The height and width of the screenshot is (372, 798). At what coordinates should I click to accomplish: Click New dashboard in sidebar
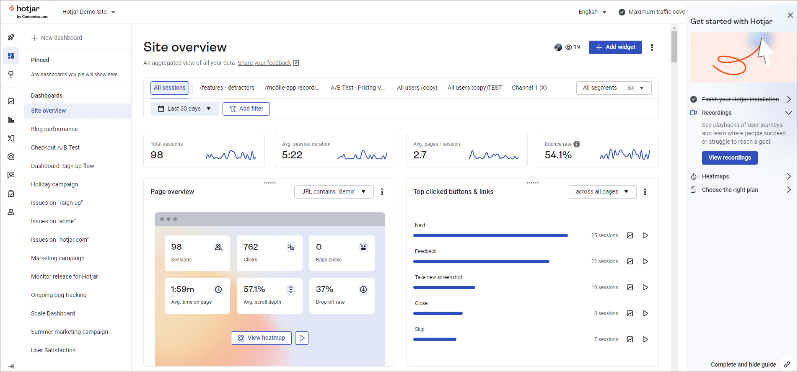point(57,38)
